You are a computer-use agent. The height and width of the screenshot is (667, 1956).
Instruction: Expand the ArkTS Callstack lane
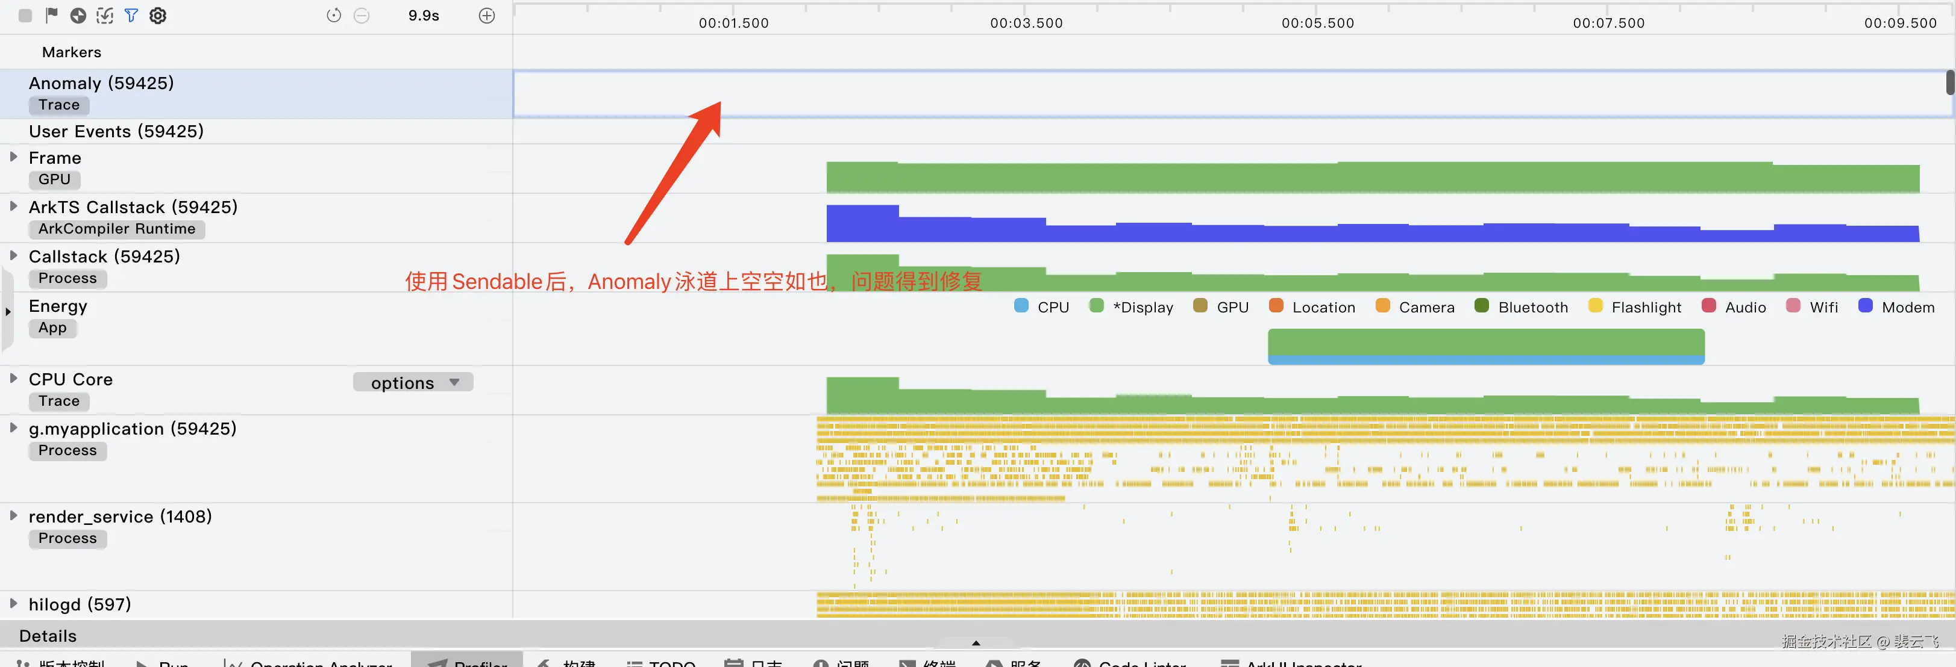14,206
